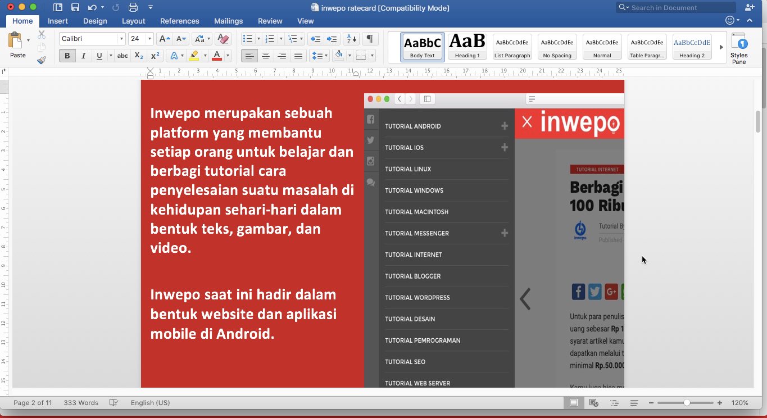Open the spelling and grammar check icon
Image resolution: width=767 pixels, height=418 pixels.
(x=114, y=403)
